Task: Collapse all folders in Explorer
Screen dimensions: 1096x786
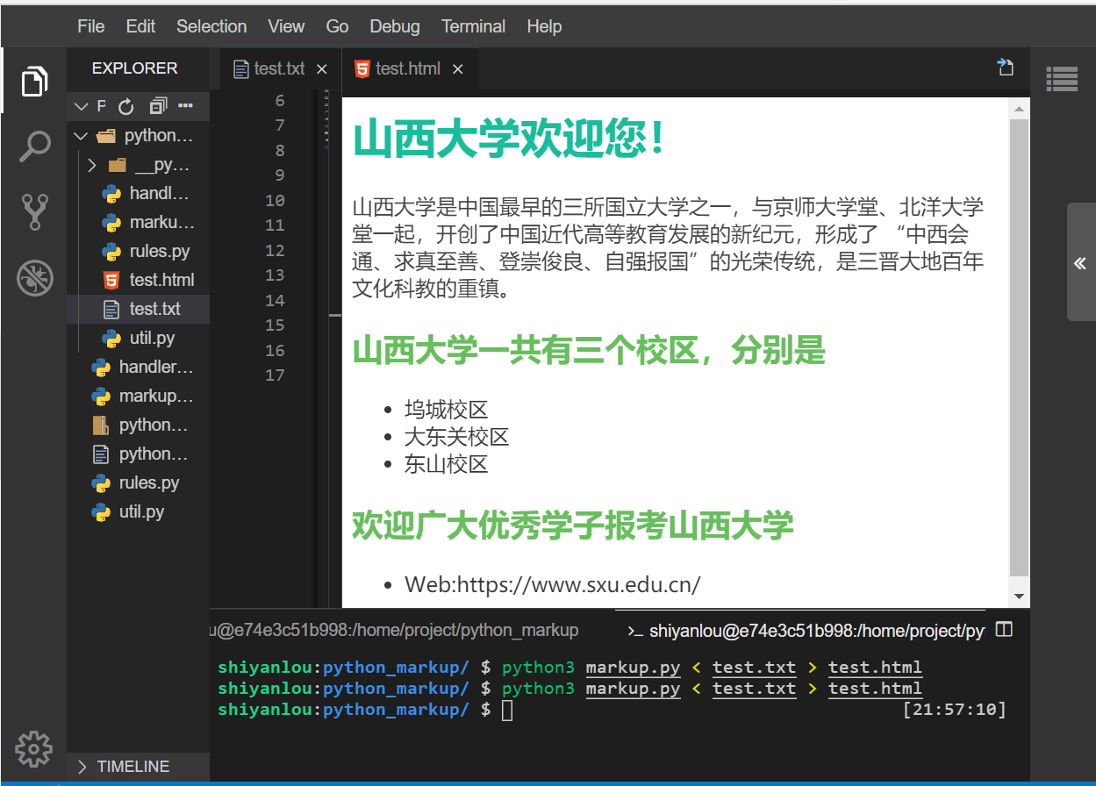Action: [x=157, y=106]
